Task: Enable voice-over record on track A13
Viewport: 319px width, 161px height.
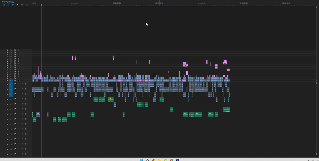Action: [26, 144]
